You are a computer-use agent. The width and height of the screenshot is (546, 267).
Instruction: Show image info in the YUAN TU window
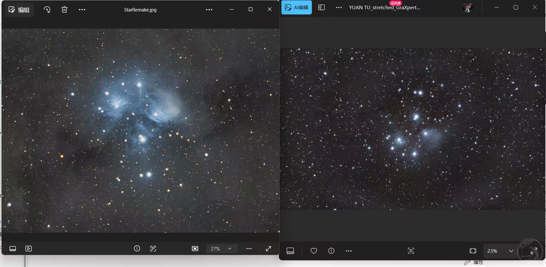(331, 251)
